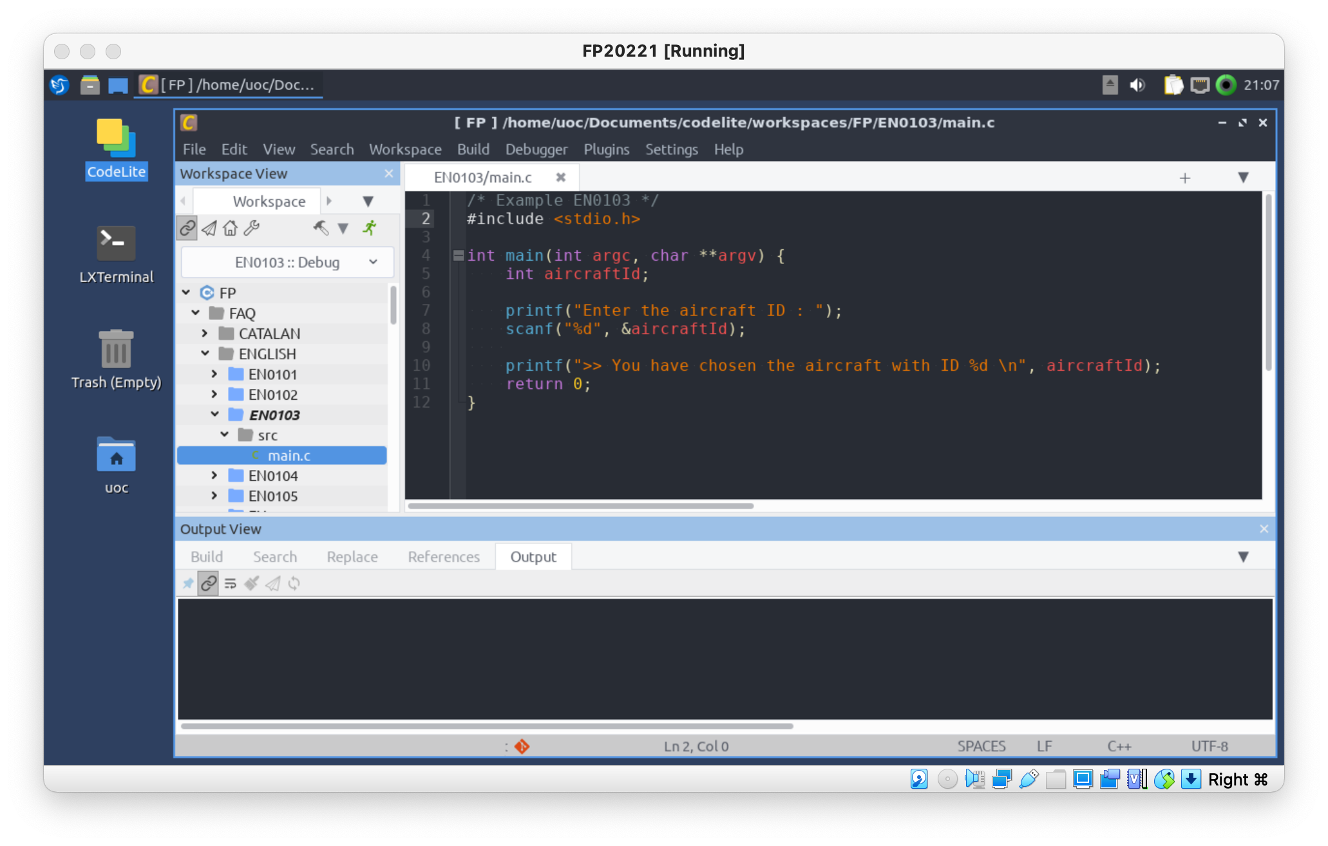This screenshot has width=1328, height=846.
Task: Click the volume speaker icon in system tray
Action: point(1137,85)
